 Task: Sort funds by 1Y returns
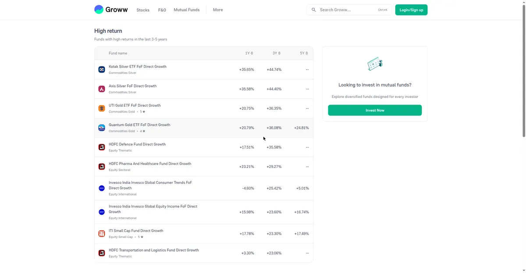[249, 53]
